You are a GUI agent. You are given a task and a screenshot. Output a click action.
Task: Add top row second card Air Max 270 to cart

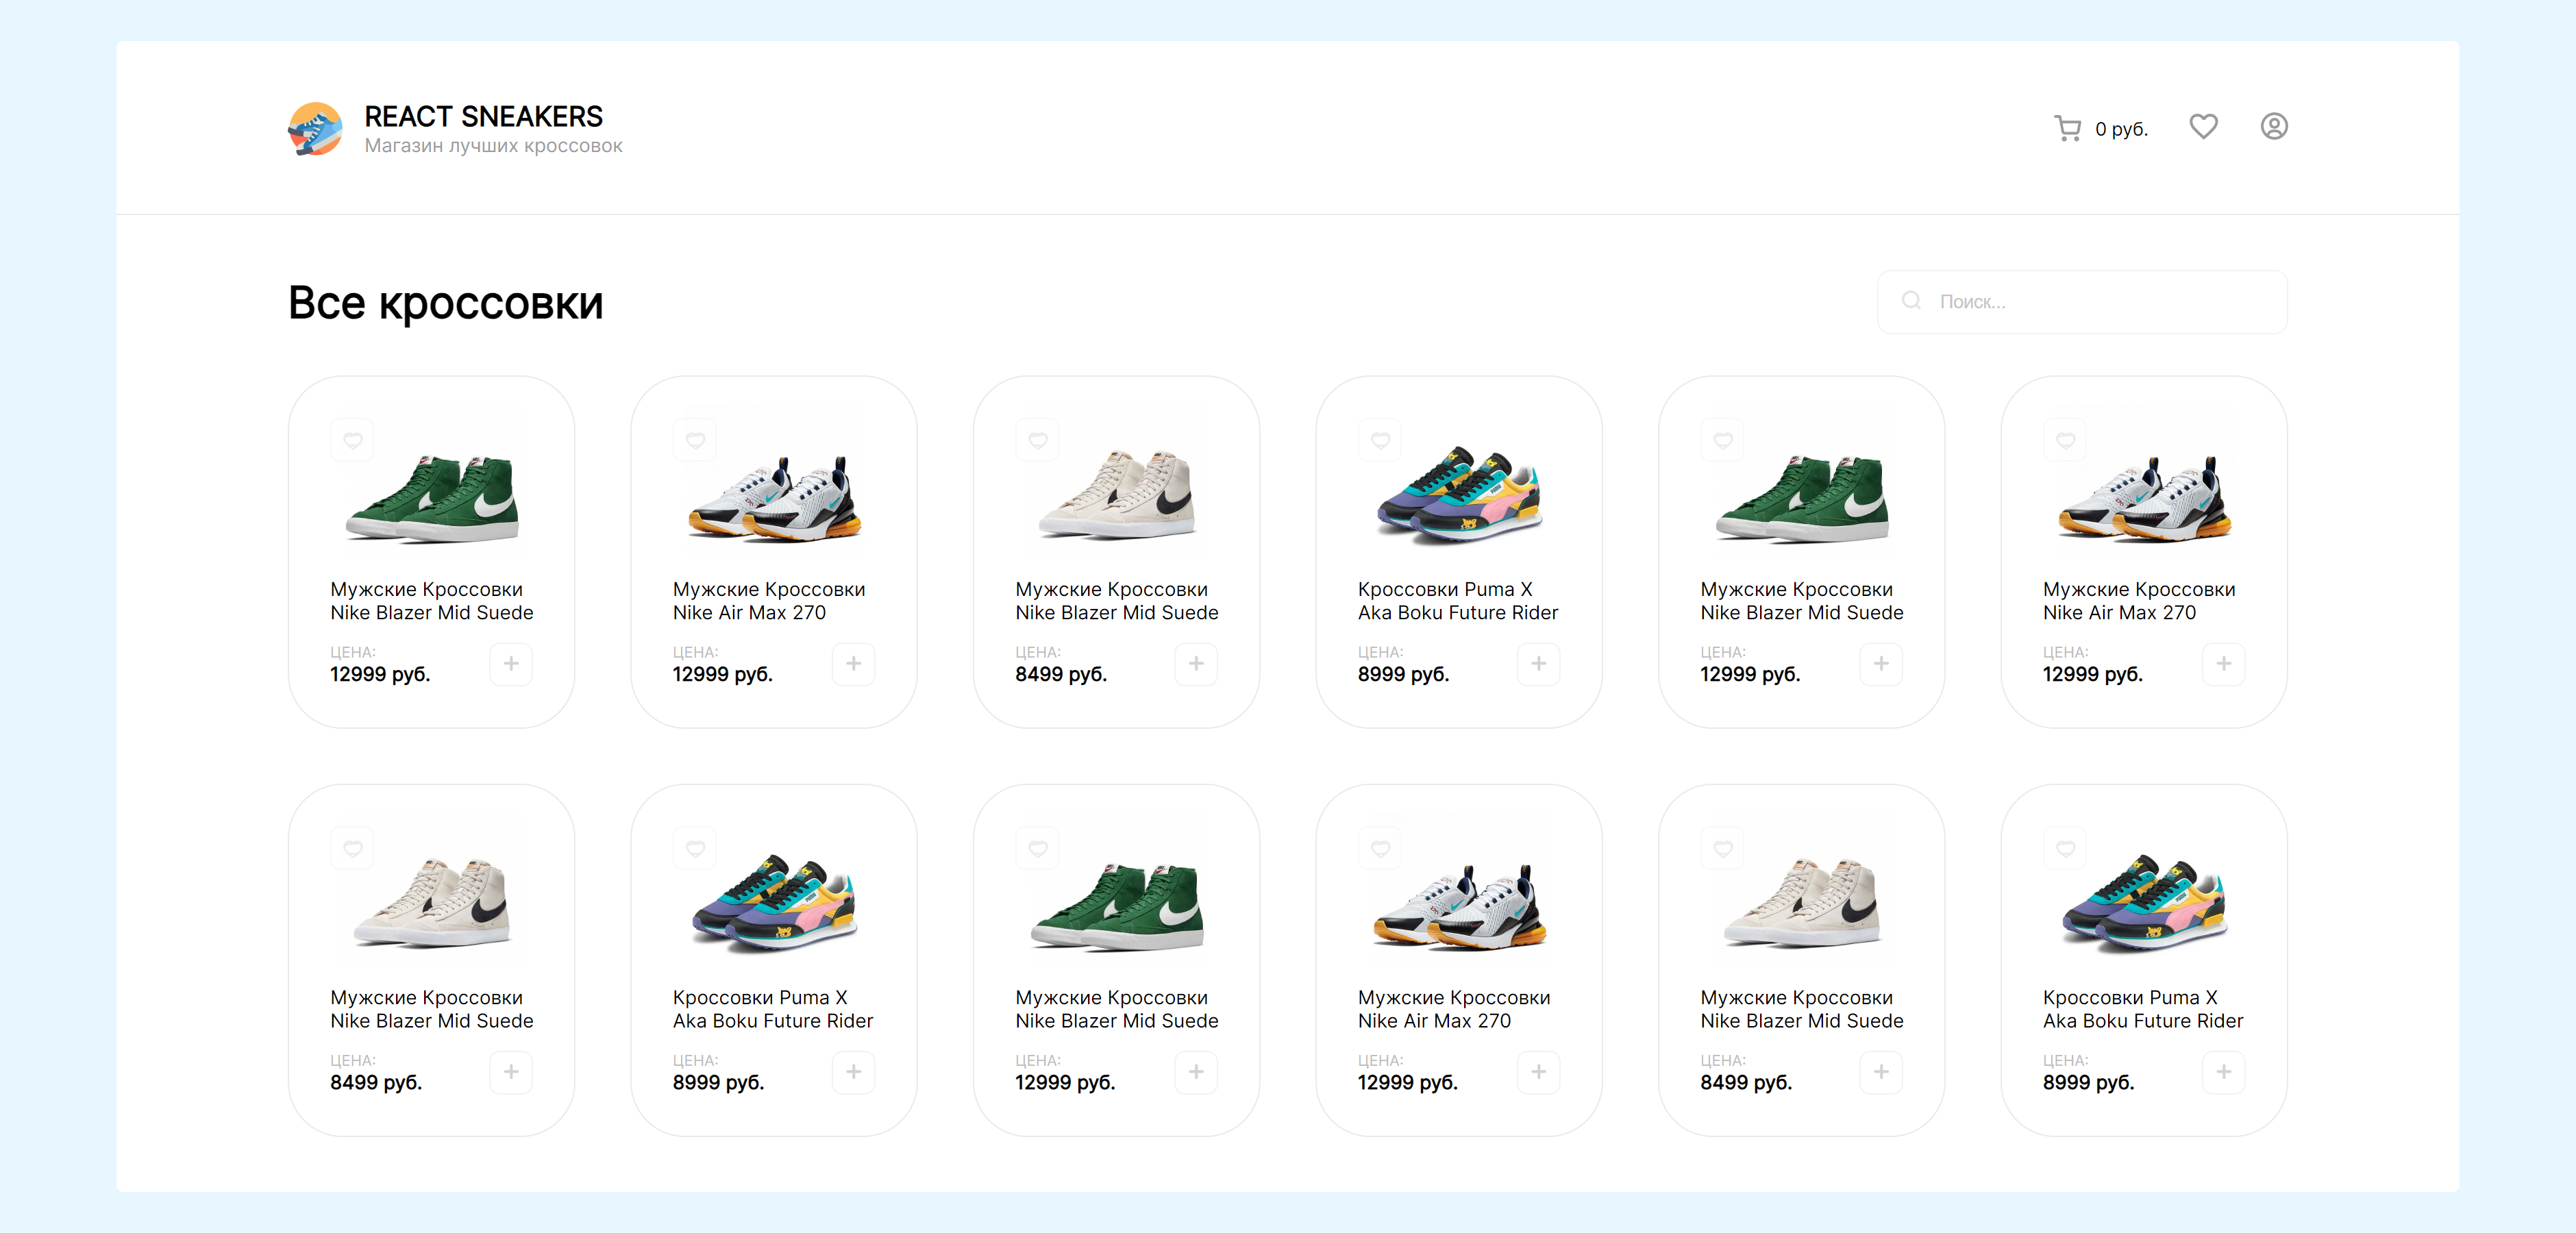pos(853,664)
